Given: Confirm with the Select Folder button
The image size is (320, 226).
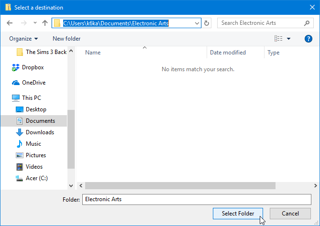Looking at the screenshot, I should (238, 214).
